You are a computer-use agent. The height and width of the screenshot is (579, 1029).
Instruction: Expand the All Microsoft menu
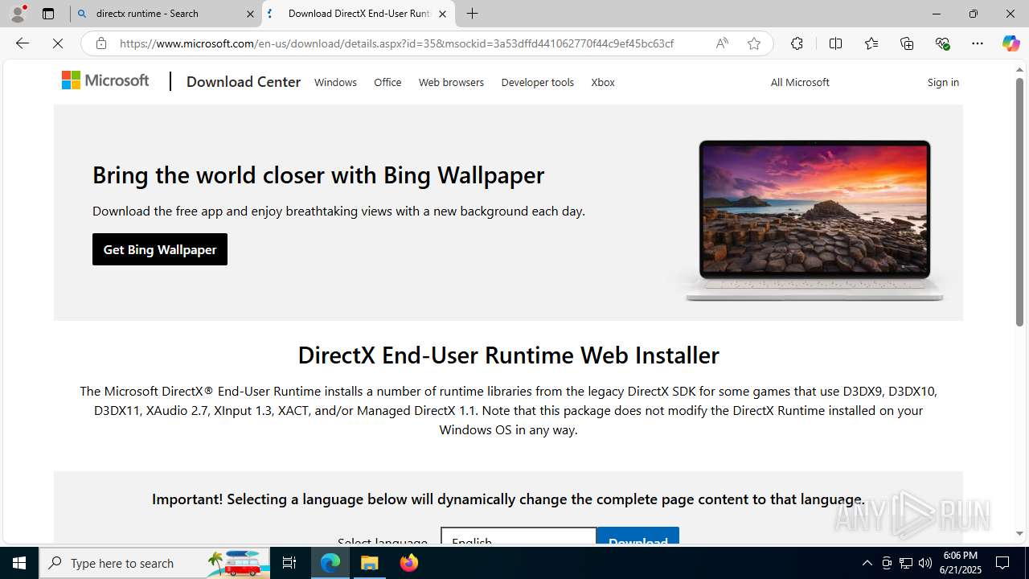point(800,82)
